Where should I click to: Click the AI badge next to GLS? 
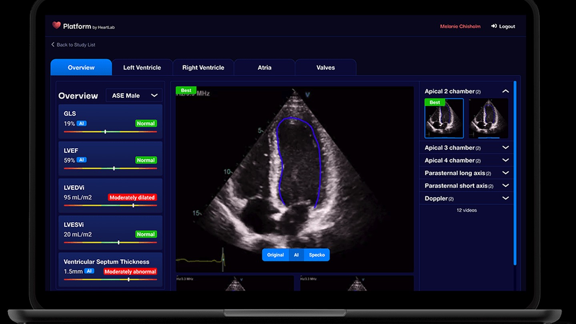tap(82, 123)
